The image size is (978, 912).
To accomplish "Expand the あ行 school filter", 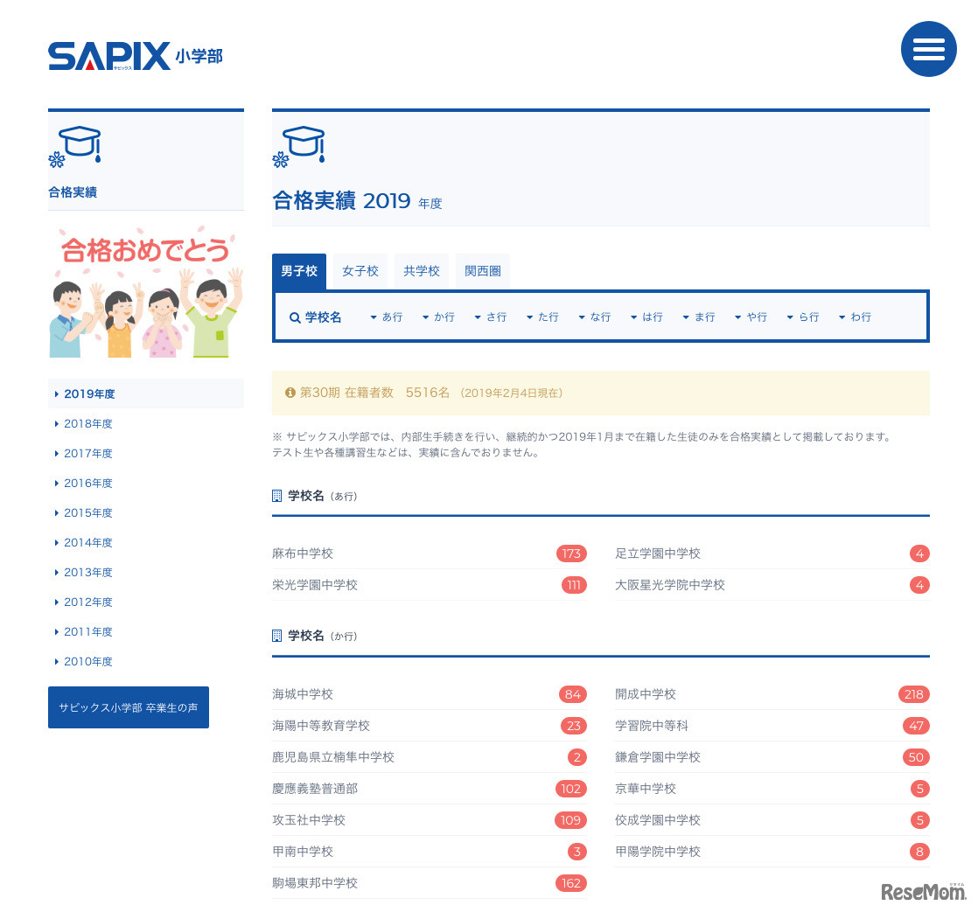I will pyautogui.click(x=386, y=317).
